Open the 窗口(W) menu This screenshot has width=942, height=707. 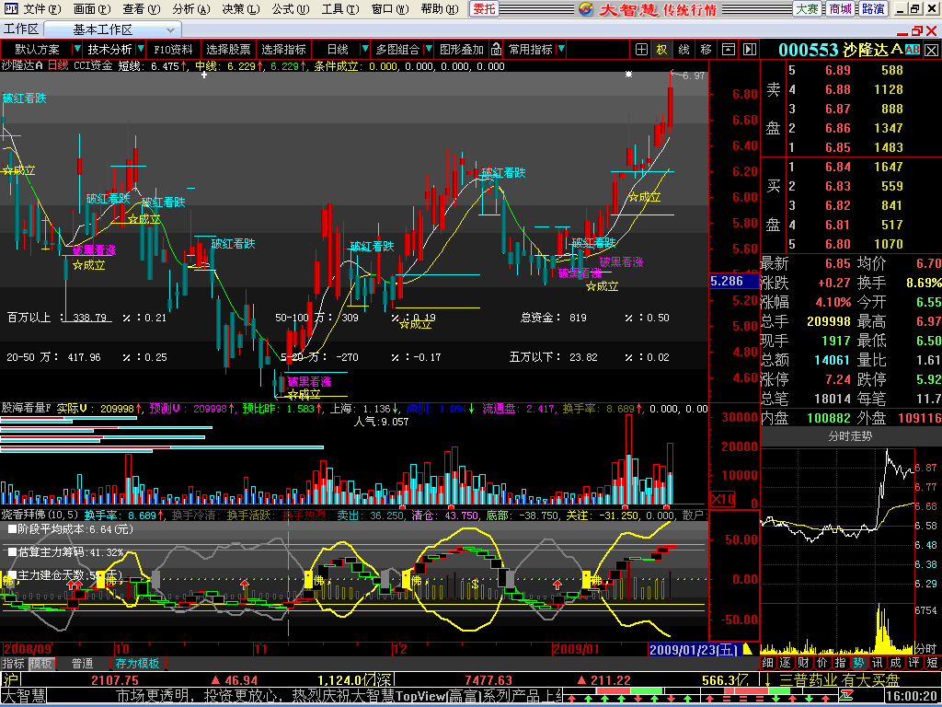click(390, 9)
